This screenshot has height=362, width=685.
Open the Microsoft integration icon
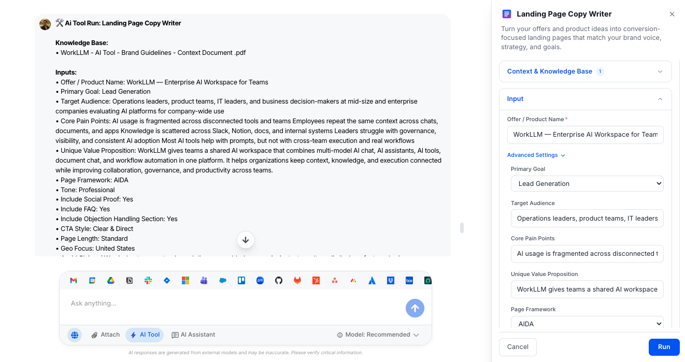tap(185, 280)
